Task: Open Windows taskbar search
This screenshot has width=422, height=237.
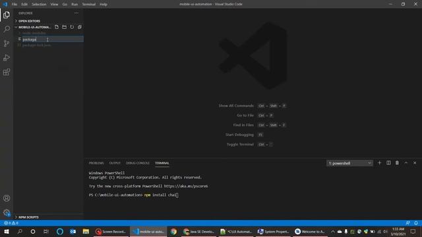Action: [20, 231]
